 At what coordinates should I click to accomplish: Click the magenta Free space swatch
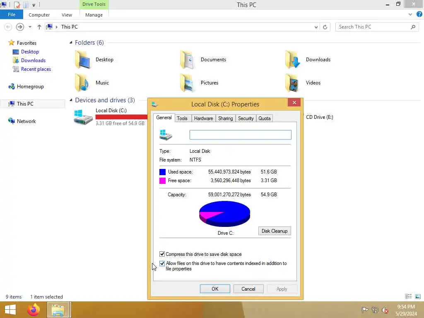[x=162, y=181]
